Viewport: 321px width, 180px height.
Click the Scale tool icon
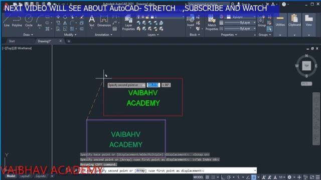click(x=65, y=29)
